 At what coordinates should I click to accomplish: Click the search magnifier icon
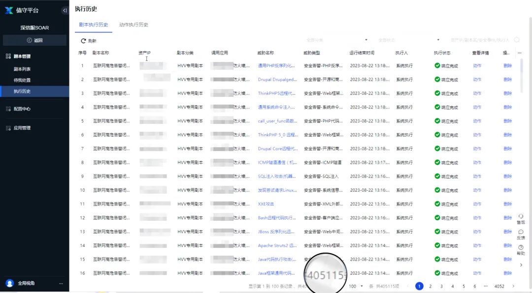(517, 40)
